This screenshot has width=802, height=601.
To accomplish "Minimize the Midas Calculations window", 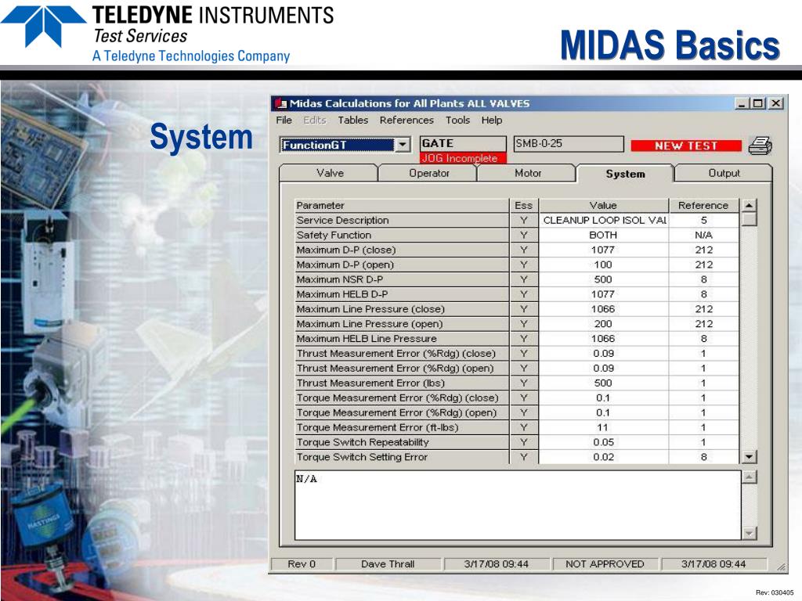I will pyautogui.click(x=742, y=104).
